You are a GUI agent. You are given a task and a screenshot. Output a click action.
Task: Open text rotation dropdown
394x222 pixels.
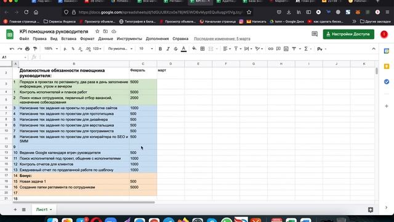(x=259, y=49)
